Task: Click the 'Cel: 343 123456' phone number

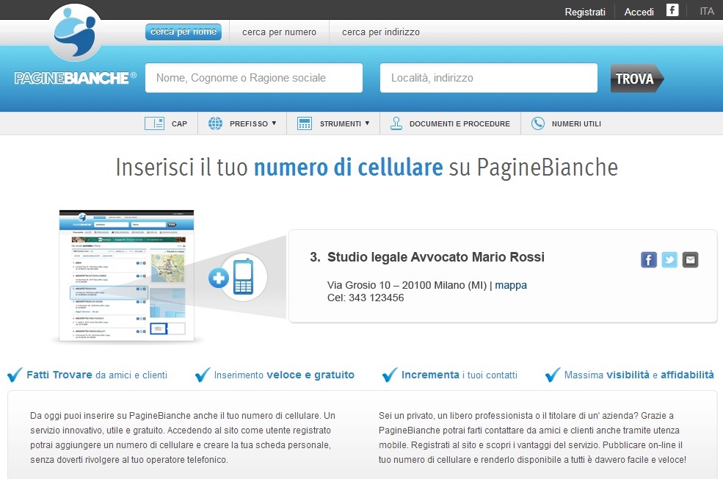Action: [366, 298]
